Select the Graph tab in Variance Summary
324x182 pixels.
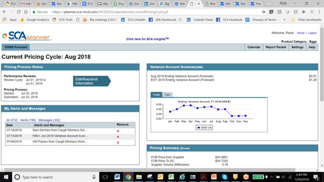[156, 94]
